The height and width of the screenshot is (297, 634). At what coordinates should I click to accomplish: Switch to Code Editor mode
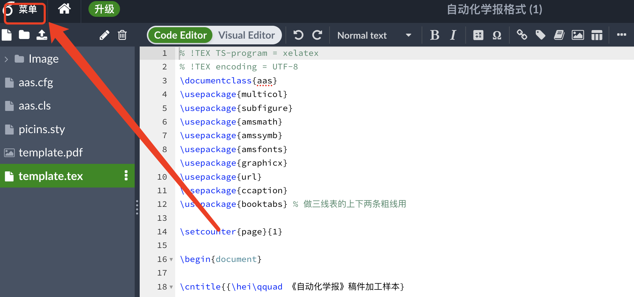180,35
